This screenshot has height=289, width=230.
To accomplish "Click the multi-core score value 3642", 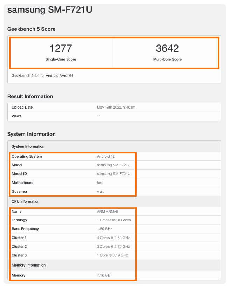I will click(167, 48).
